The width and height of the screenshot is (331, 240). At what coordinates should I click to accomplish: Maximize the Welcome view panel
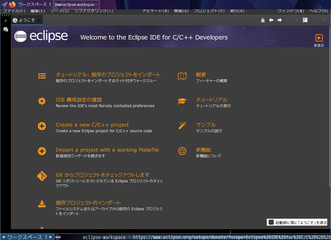tap(324, 20)
